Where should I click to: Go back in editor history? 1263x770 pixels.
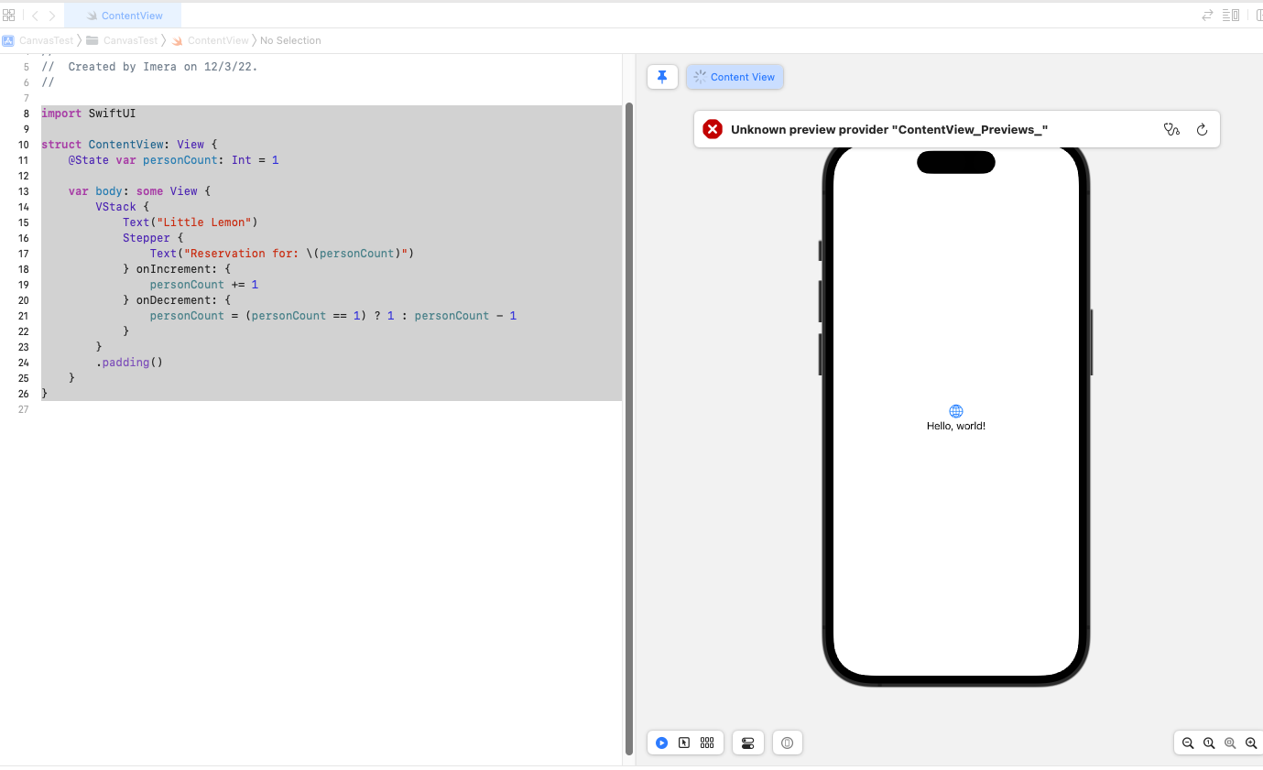(x=35, y=16)
